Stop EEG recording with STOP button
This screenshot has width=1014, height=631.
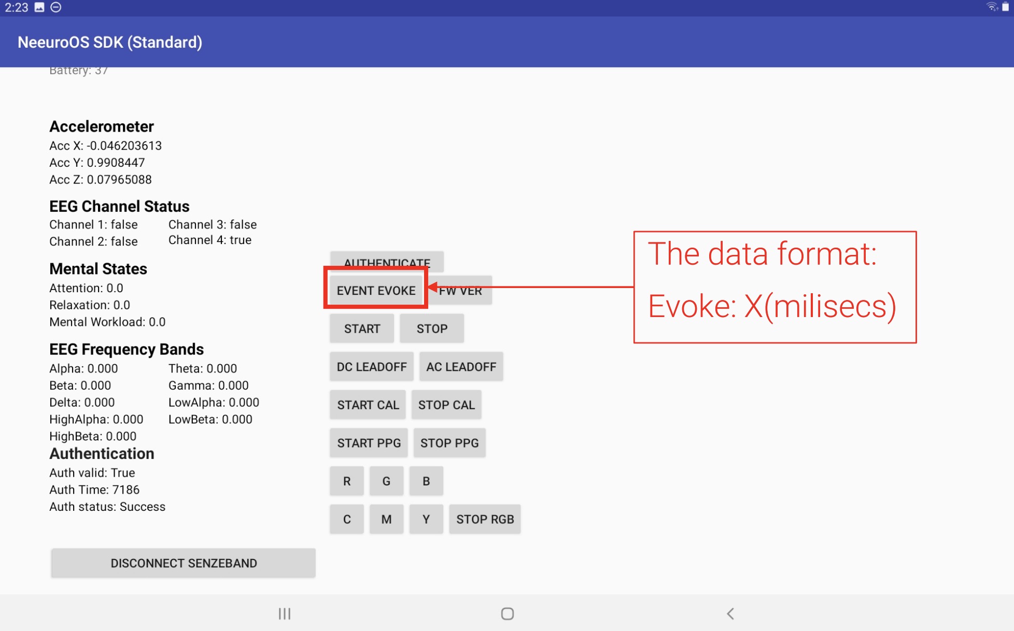tap(431, 328)
